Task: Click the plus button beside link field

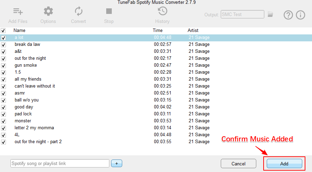Action: (x=117, y=163)
